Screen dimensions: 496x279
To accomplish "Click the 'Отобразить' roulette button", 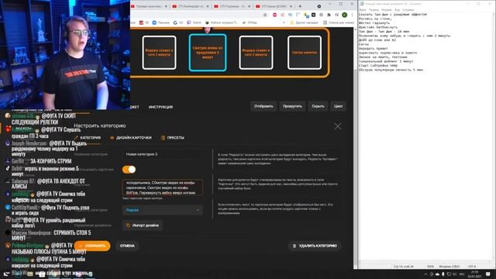I will [263, 106].
